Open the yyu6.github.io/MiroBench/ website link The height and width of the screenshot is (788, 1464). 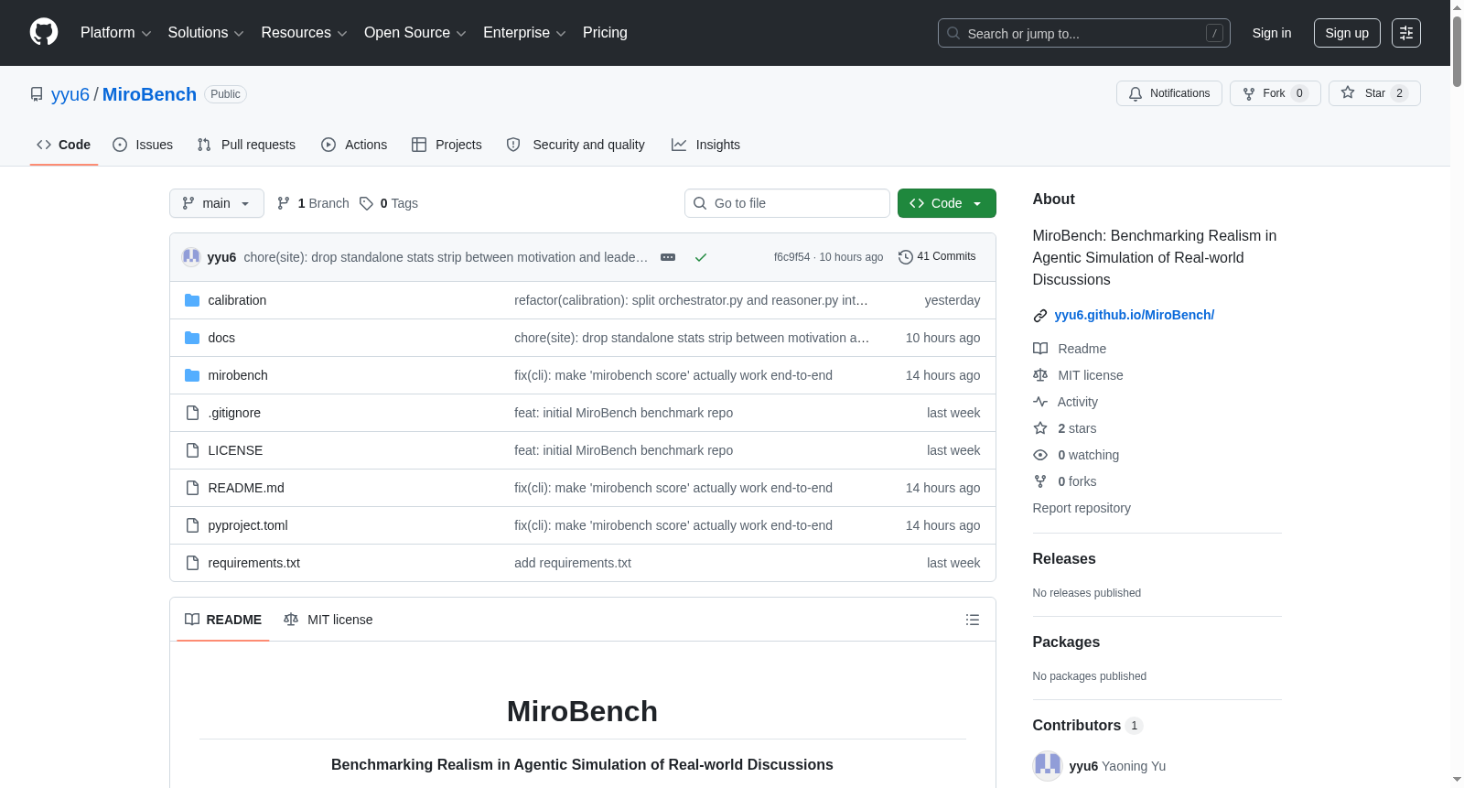pos(1135,315)
